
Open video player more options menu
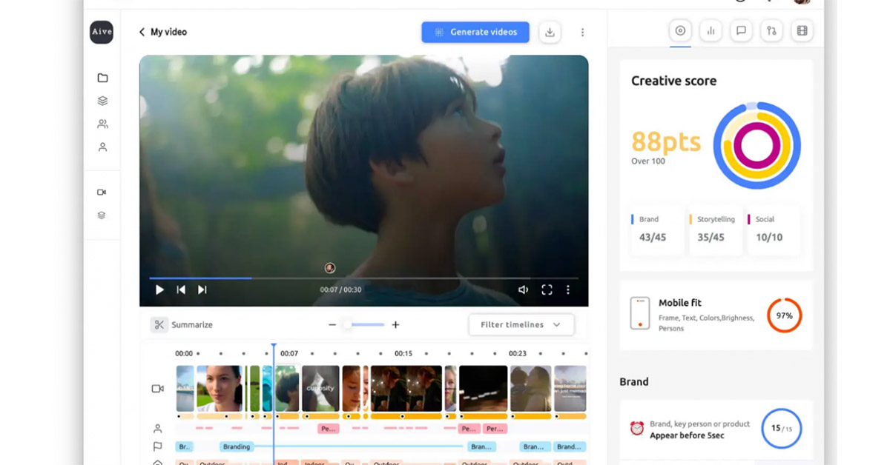coord(568,290)
